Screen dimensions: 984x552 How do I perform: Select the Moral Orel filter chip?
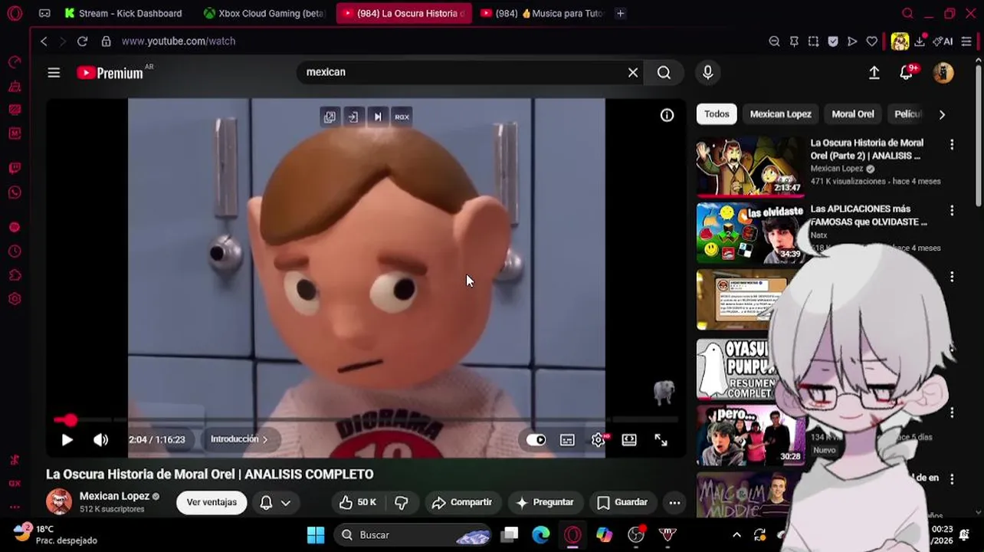click(853, 114)
